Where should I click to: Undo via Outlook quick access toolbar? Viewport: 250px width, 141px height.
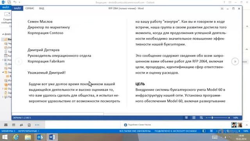click(15, 2)
